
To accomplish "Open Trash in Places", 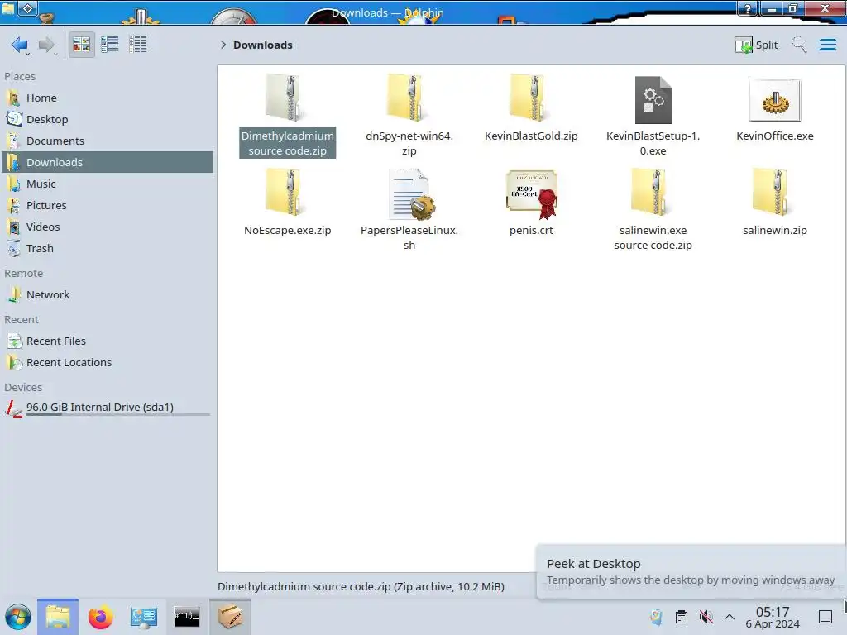I will coord(108,248).
